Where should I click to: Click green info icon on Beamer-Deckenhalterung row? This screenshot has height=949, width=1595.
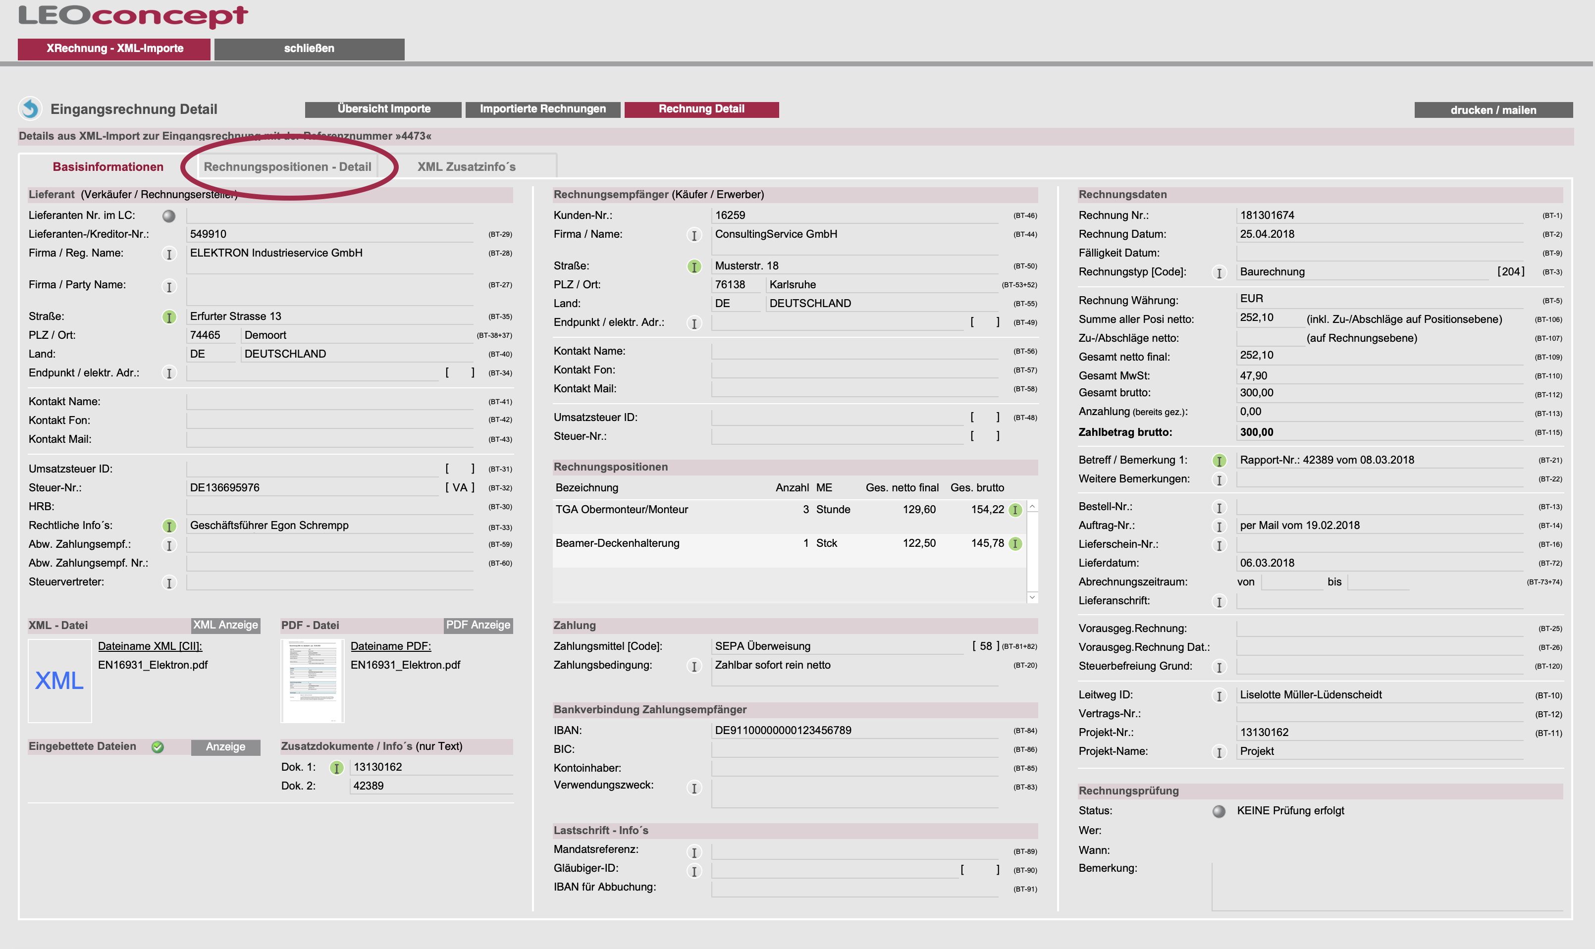point(1015,543)
